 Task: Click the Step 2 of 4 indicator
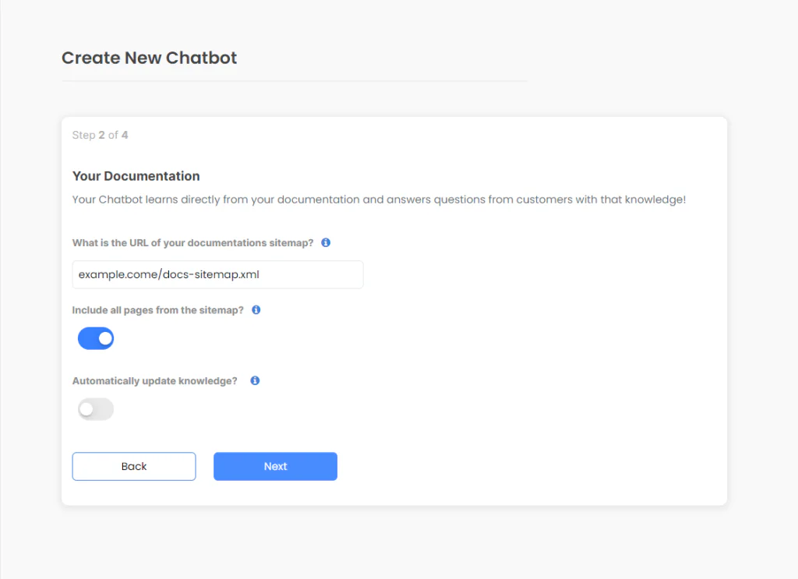pyautogui.click(x=100, y=135)
